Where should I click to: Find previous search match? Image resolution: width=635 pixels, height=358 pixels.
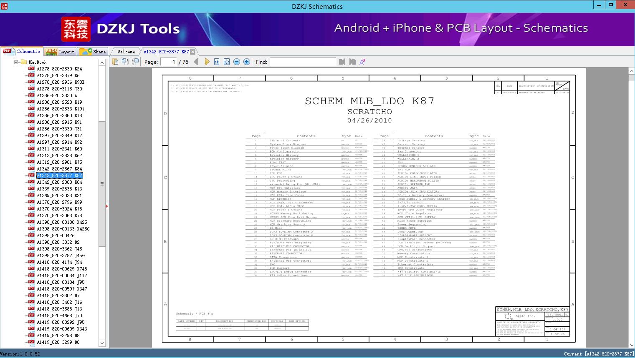342,62
